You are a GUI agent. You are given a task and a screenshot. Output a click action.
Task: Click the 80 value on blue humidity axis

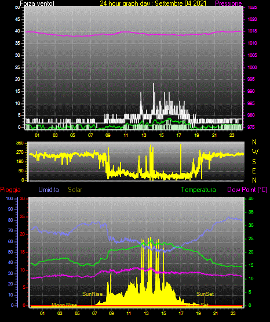coord(10,220)
